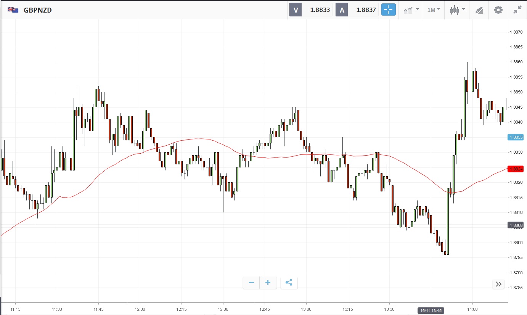Collapse the chart from fullscreen
The width and height of the screenshot is (527, 315).
517,10
